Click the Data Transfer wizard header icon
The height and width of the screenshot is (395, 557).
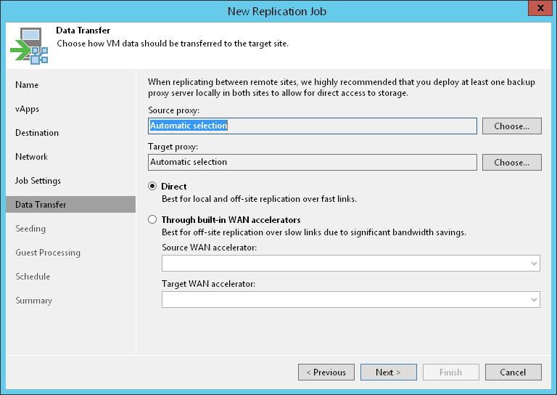click(29, 45)
